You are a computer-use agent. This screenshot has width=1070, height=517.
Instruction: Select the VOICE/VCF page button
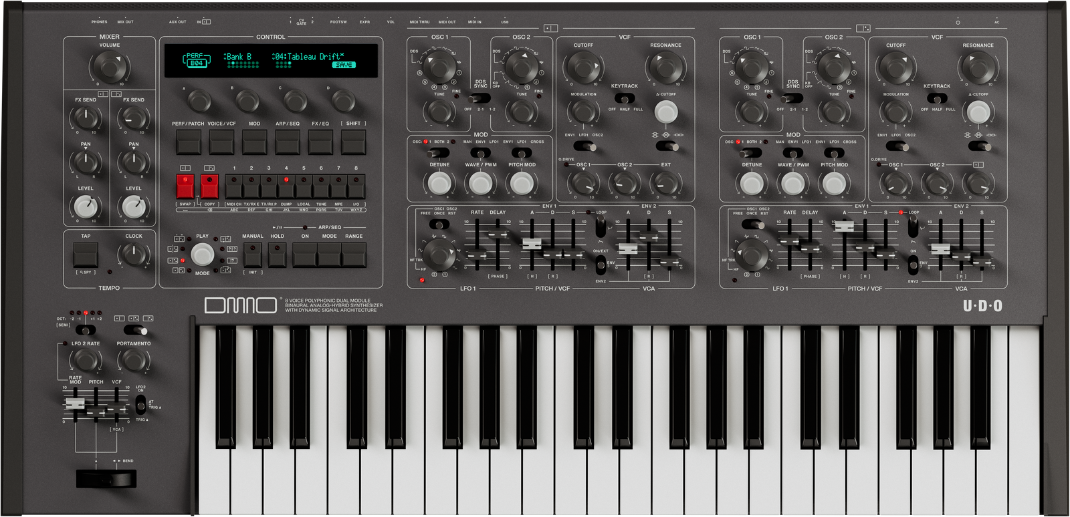click(221, 142)
